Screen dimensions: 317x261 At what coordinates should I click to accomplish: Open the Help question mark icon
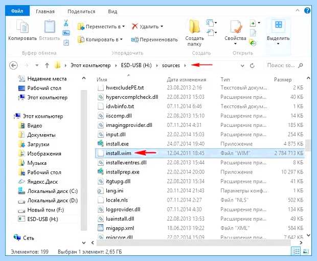(x=307, y=11)
